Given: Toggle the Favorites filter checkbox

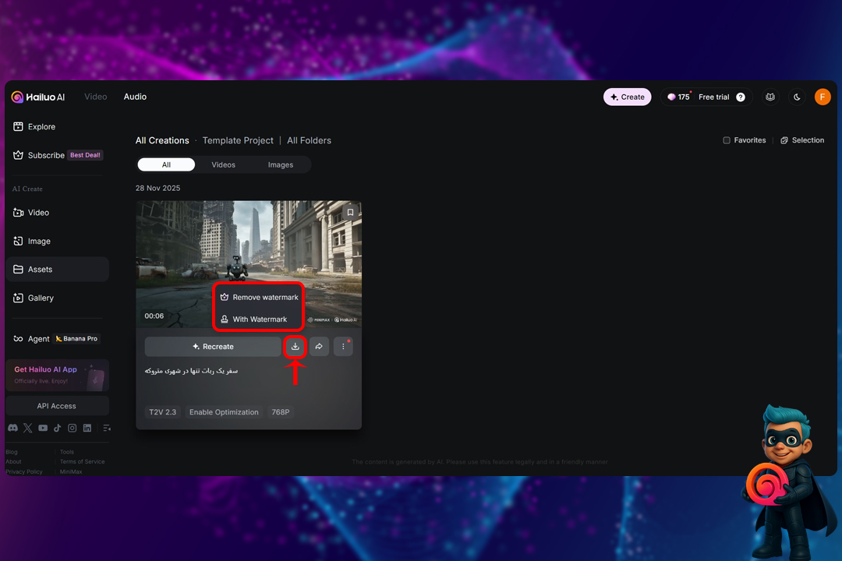Looking at the screenshot, I should 726,140.
